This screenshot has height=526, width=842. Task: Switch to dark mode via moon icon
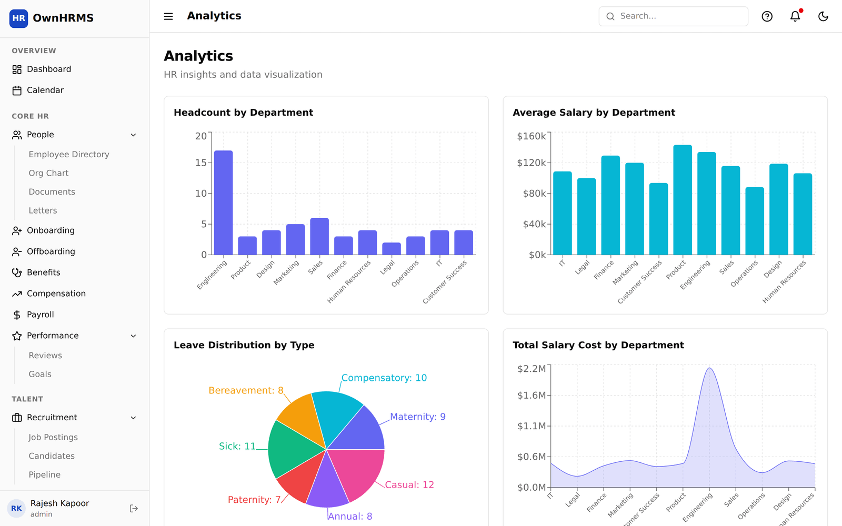pyautogui.click(x=824, y=16)
